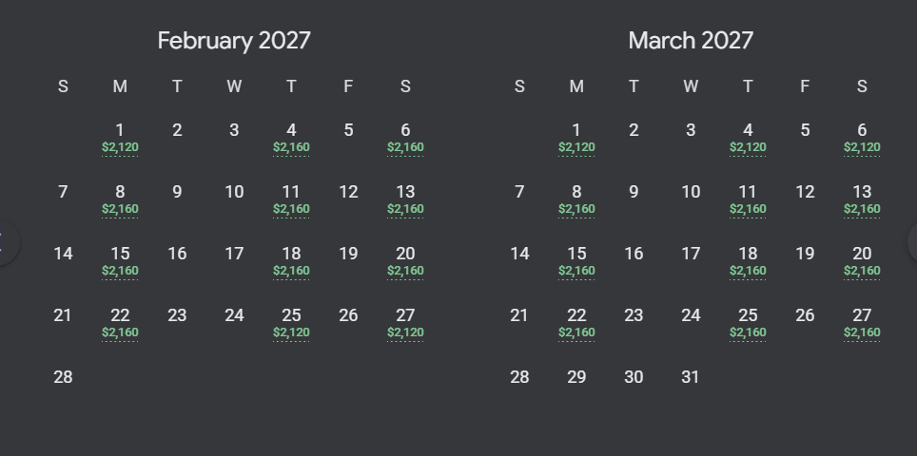Screen dimensions: 917x456
Task: Click March 29 date
Action: coord(576,377)
